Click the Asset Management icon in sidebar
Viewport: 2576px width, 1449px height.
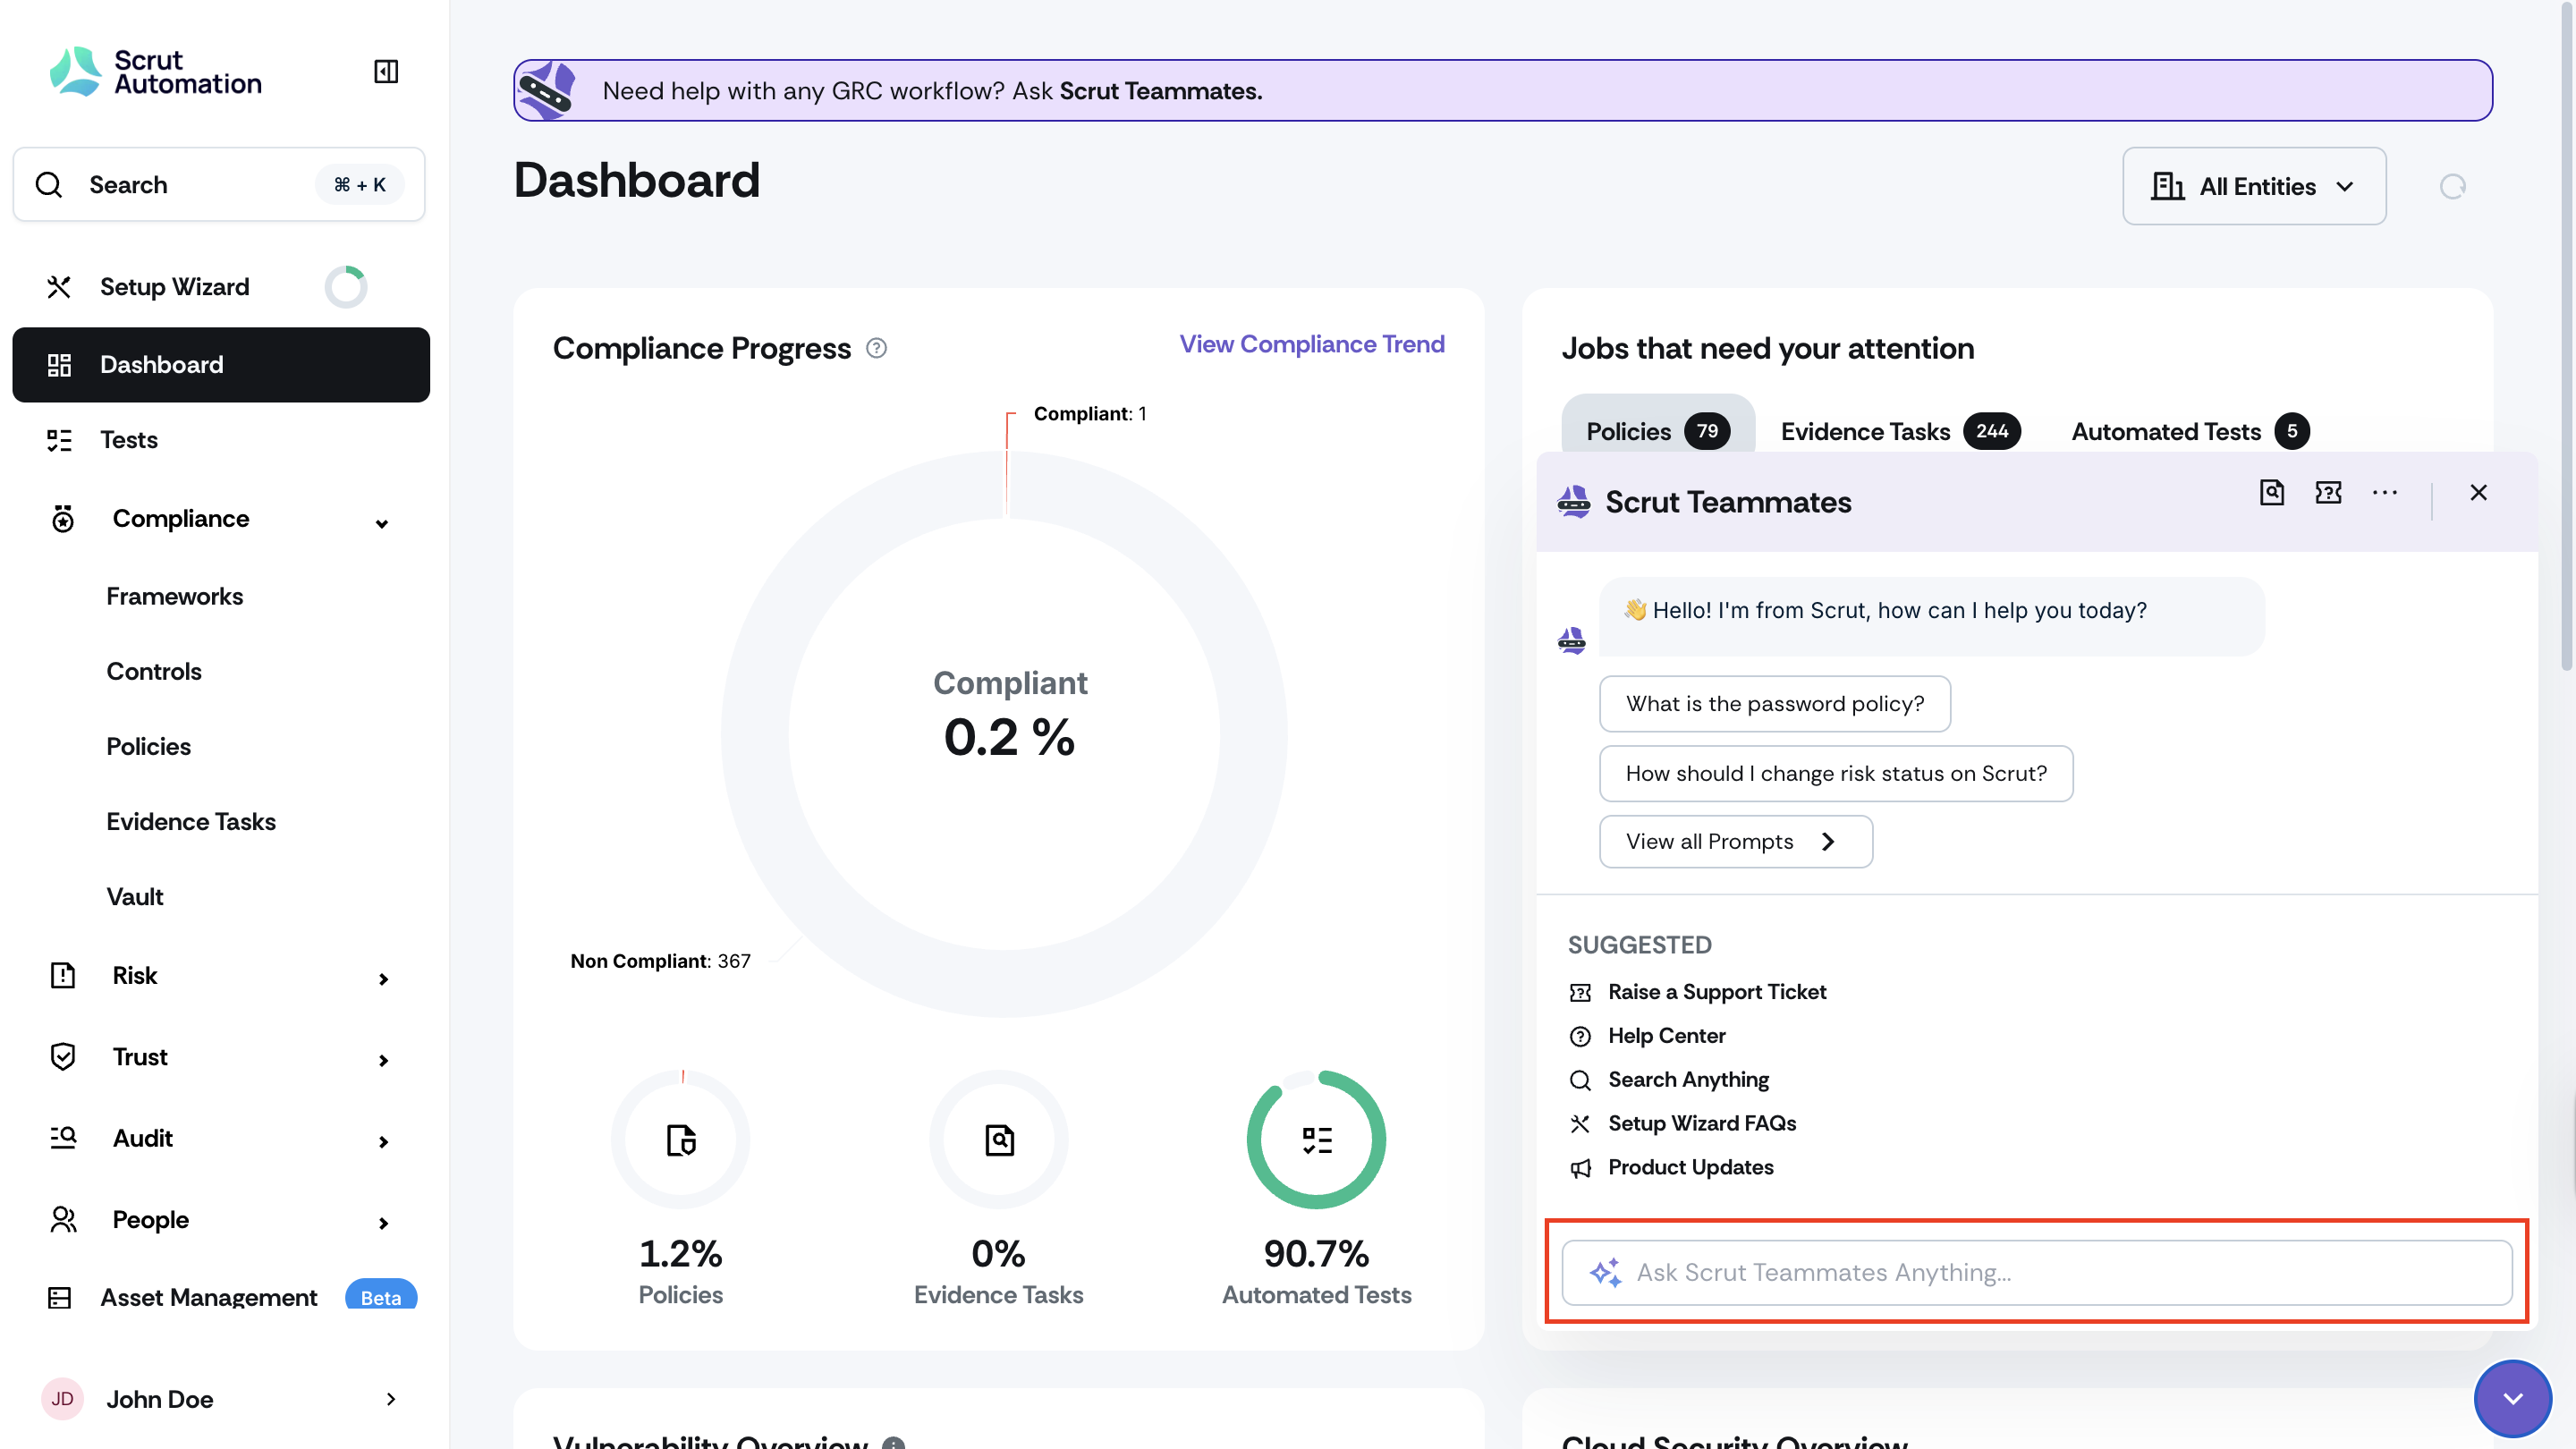59,1297
